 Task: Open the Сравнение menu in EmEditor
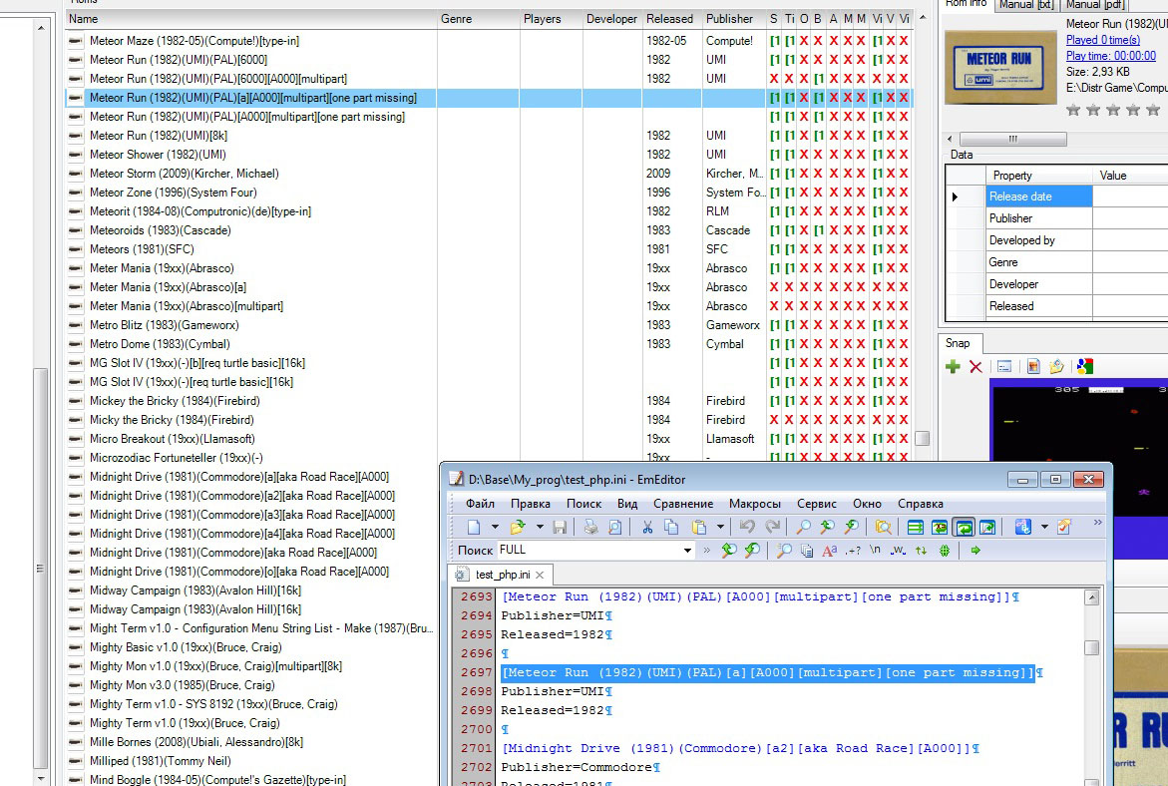pyautogui.click(x=683, y=504)
